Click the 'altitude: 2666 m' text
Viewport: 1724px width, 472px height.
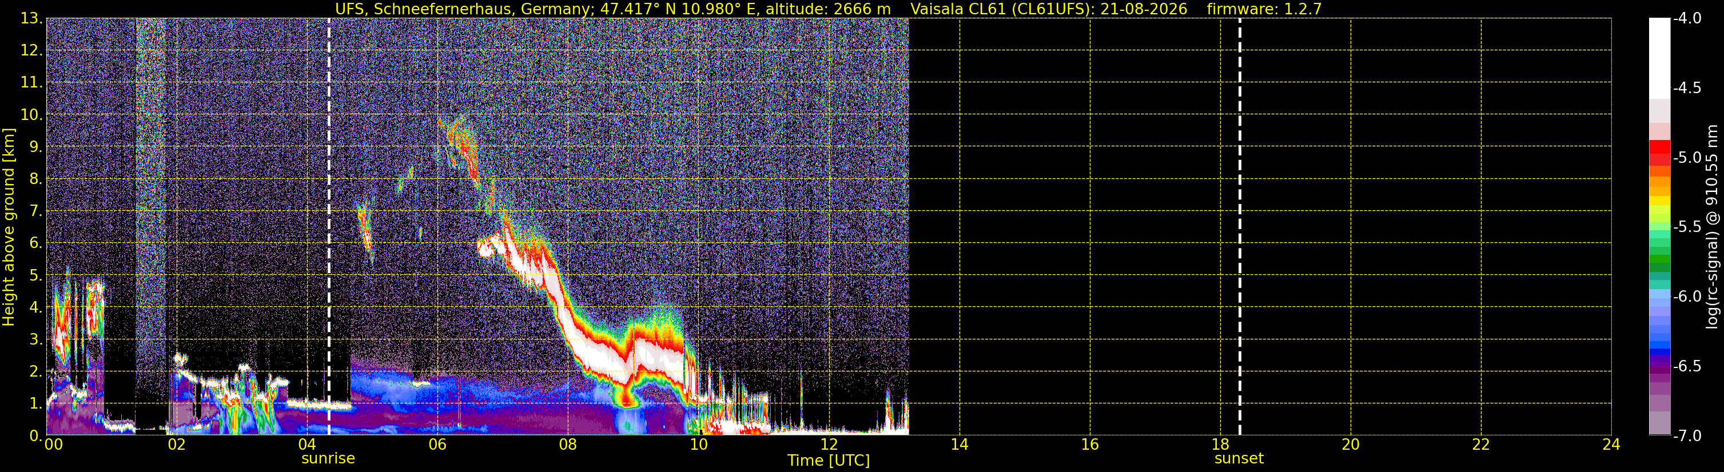click(828, 9)
